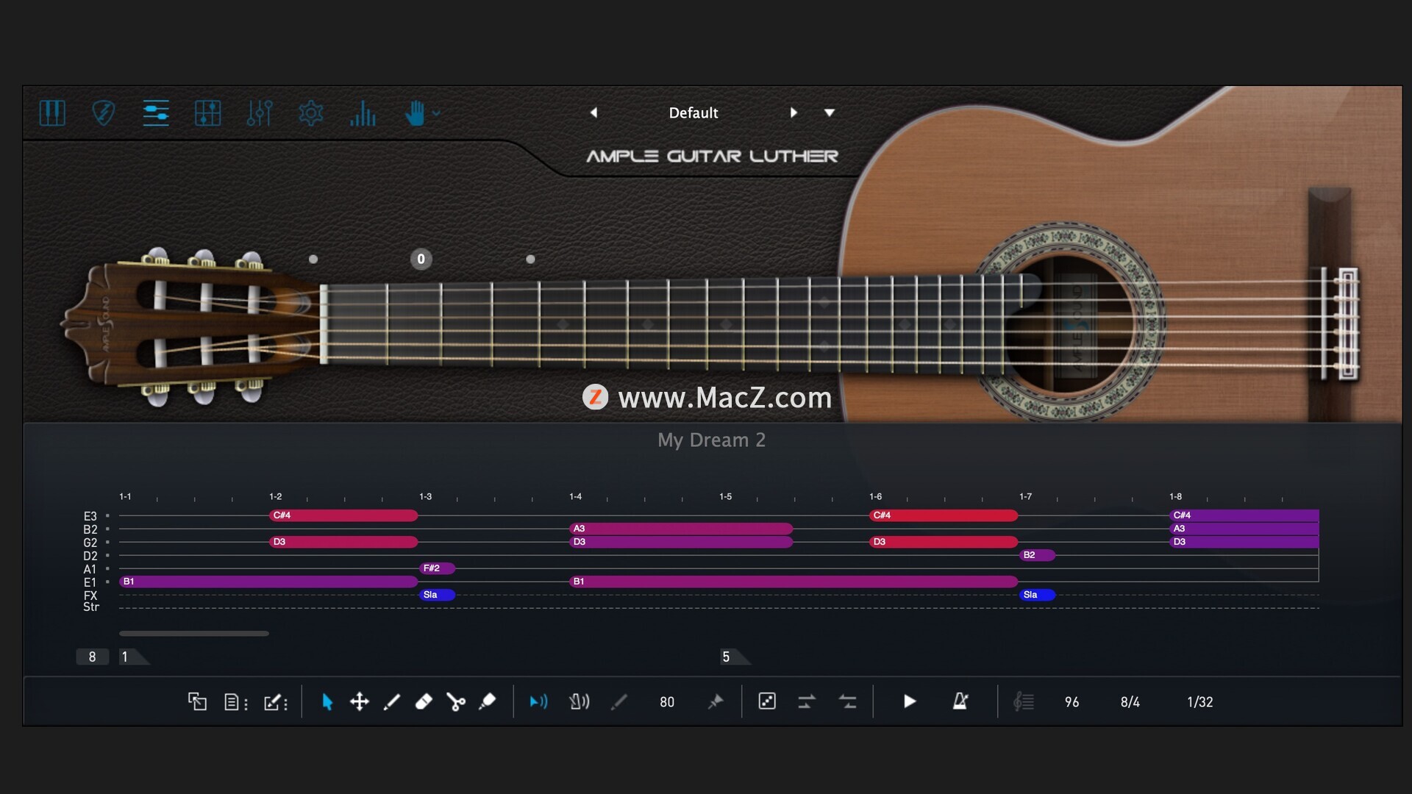Open the edit options menu icon
The width and height of the screenshot is (1412, 794).
click(276, 702)
